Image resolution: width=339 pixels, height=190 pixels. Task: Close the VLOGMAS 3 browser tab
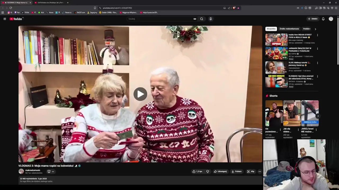pyautogui.click(x=30, y=3)
